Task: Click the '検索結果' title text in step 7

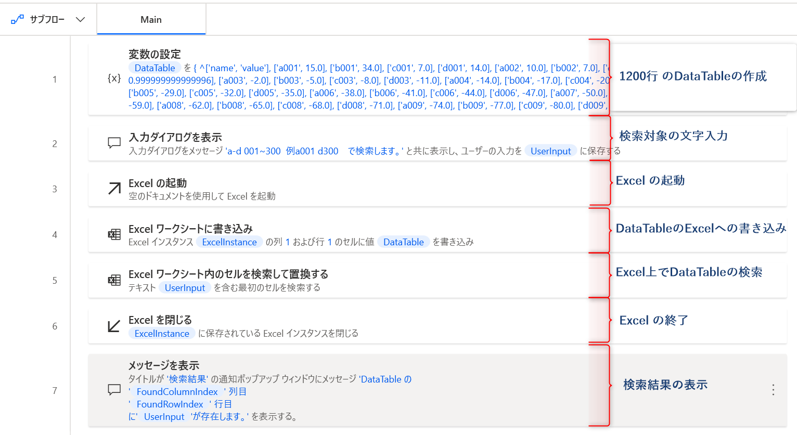Action: coord(187,379)
